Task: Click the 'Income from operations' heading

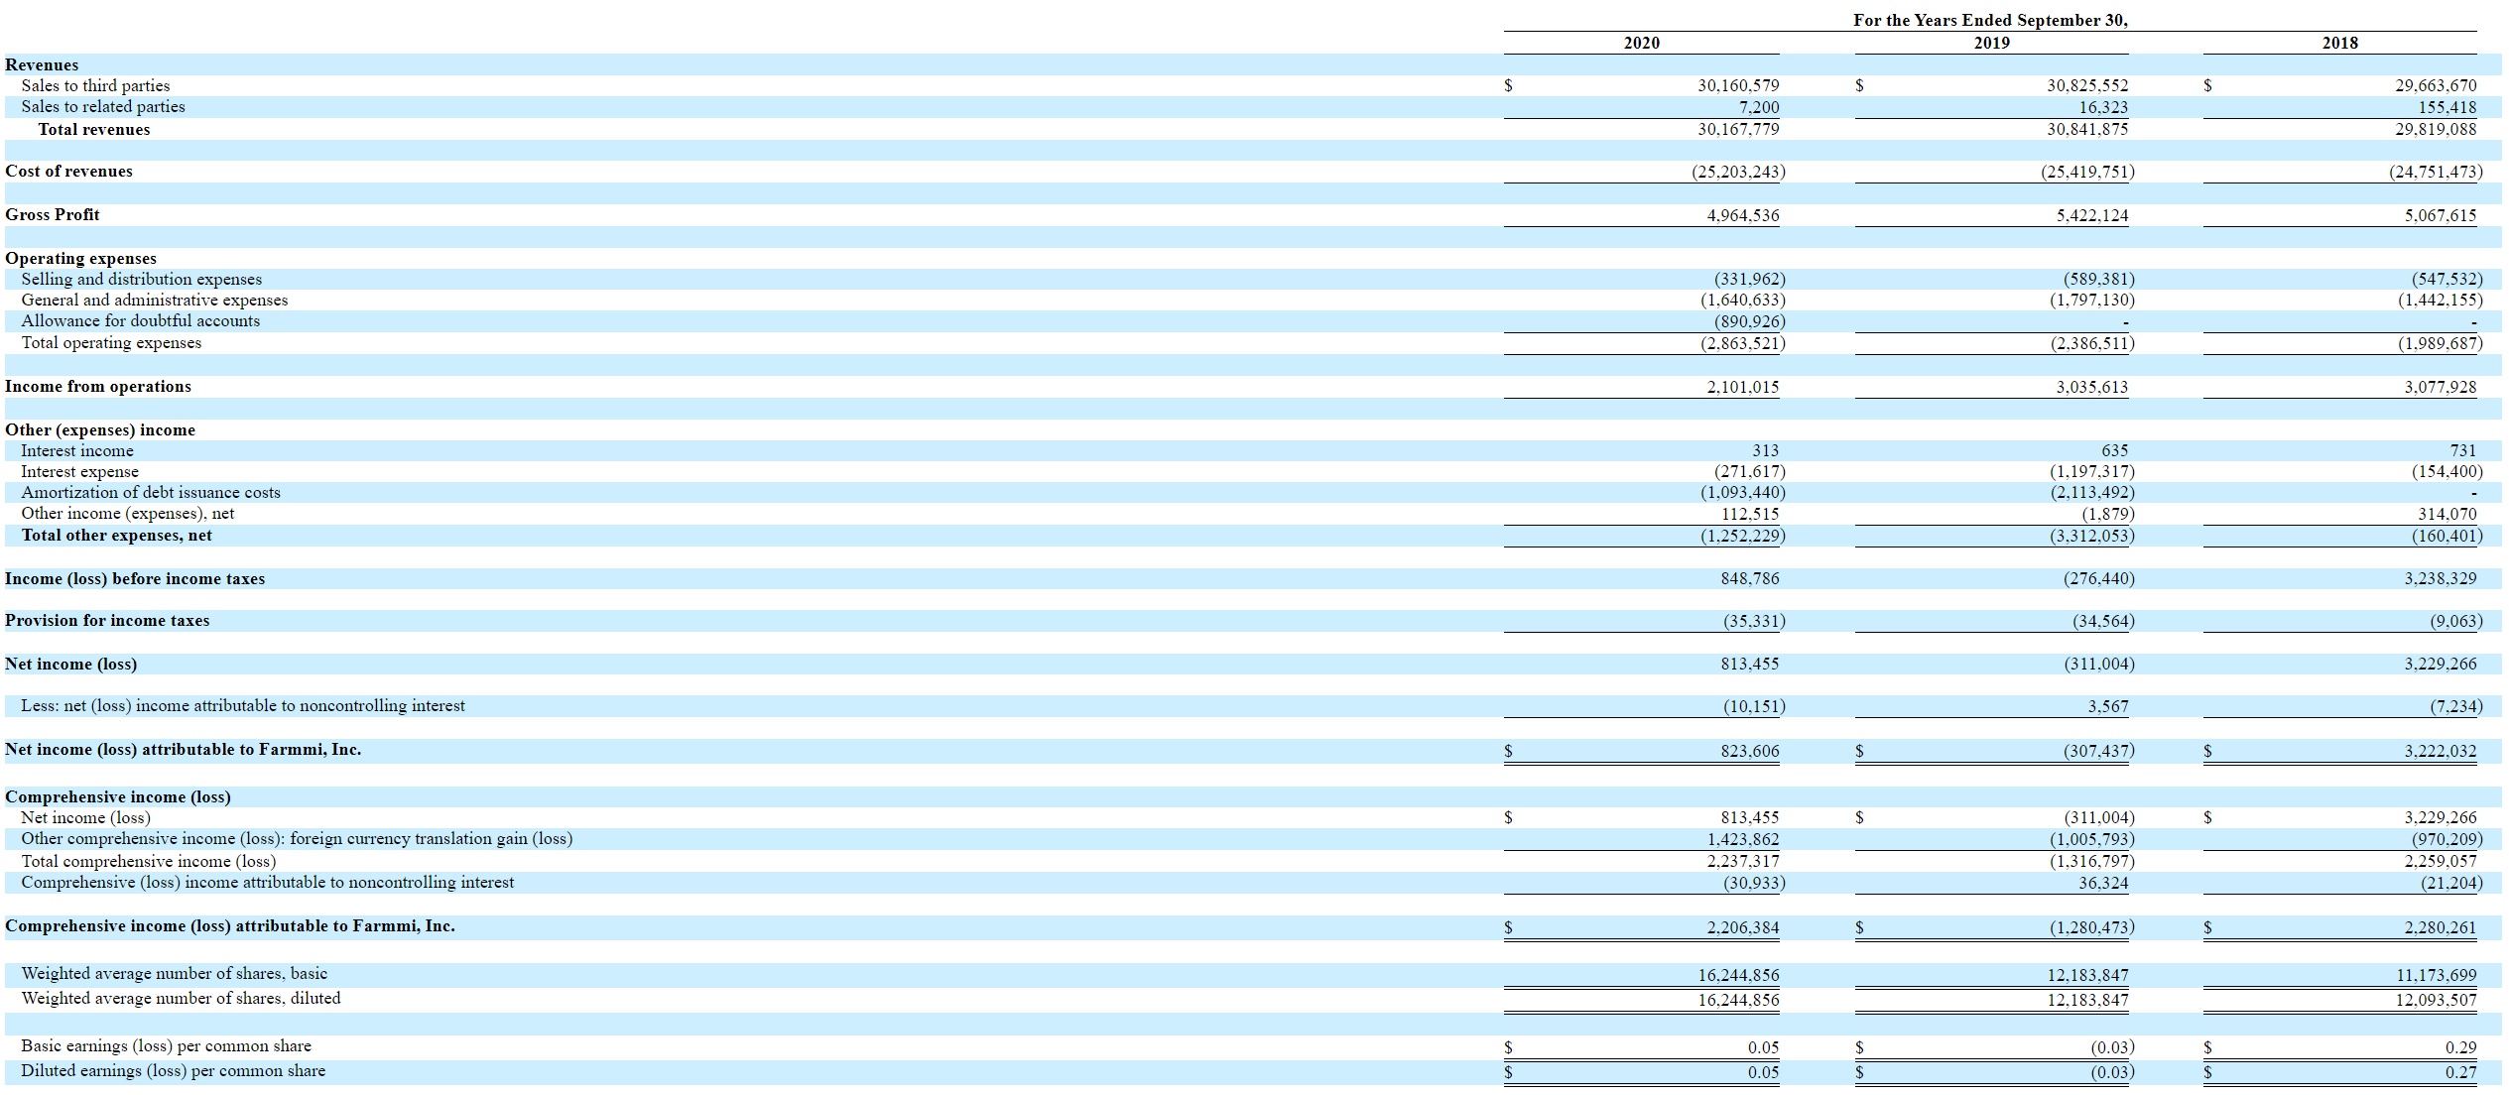Action: pos(98,386)
